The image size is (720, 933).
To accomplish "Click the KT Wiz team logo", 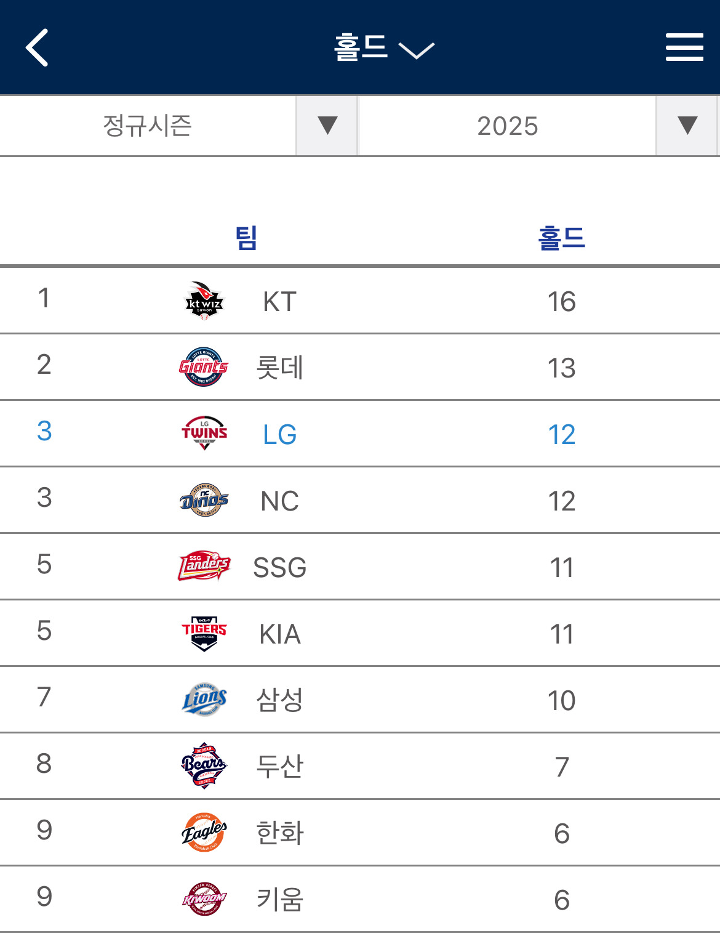I will (204, 301).
